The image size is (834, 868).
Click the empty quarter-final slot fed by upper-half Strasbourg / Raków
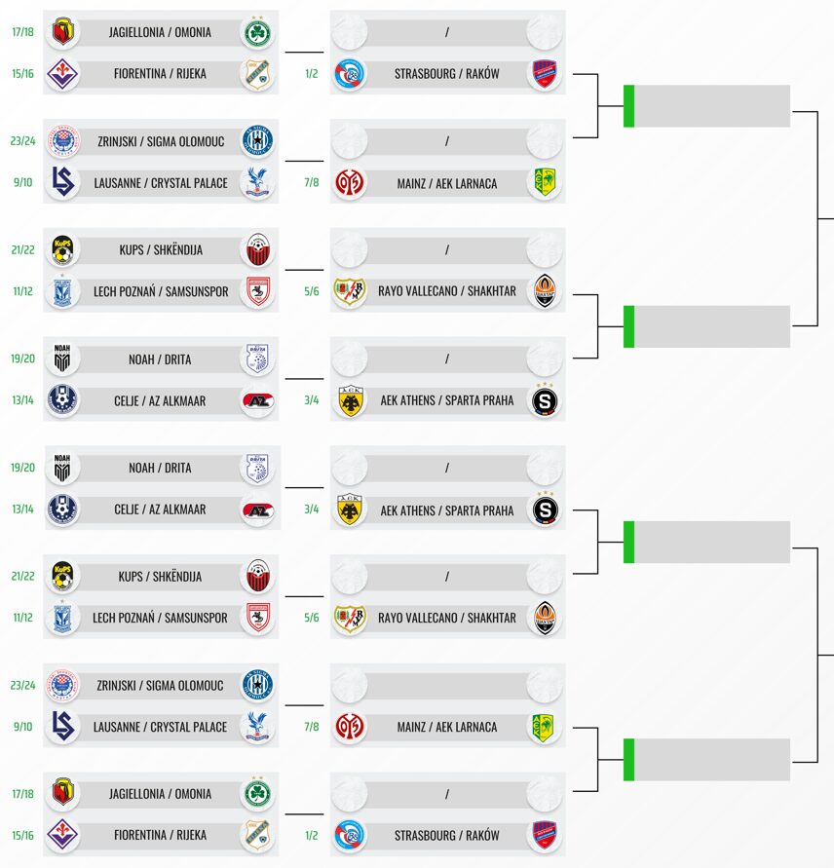[x=711, y=106]
